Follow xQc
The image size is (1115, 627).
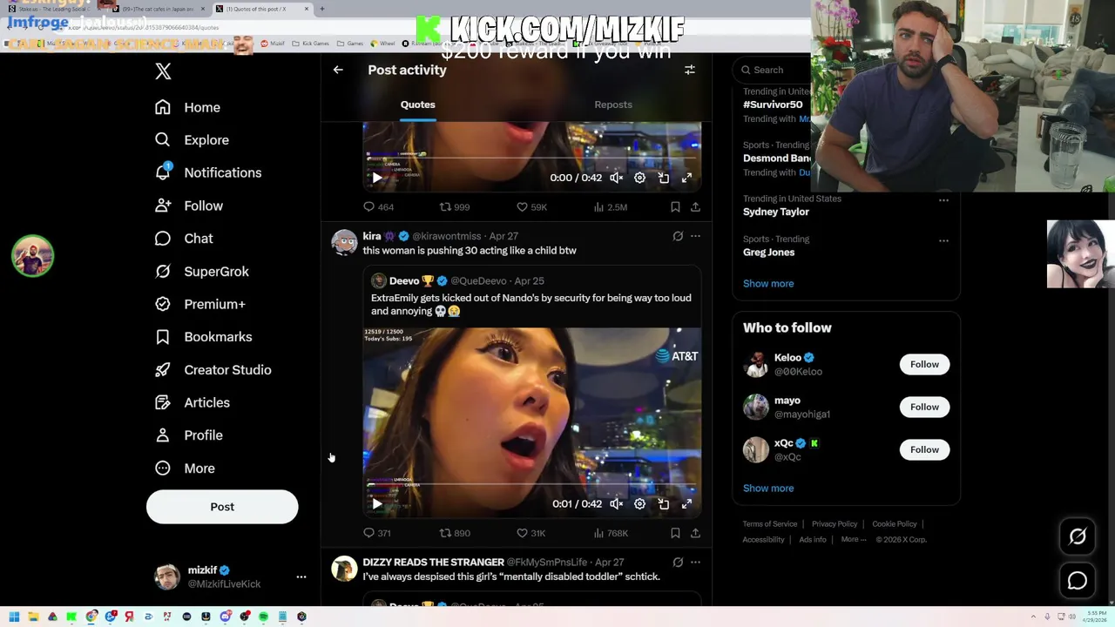tap(924, 449)
